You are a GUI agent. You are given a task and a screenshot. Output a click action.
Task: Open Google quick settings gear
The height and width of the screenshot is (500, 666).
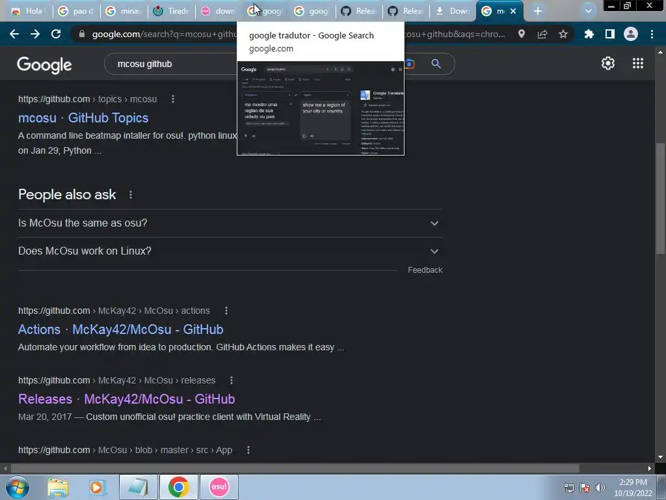pos(608,63)
